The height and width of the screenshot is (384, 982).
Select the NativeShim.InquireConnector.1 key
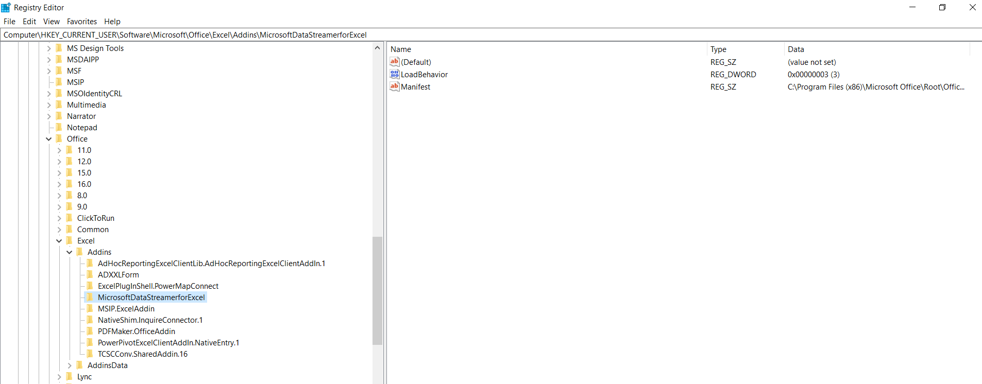pyautogui.click(x=150, y=320)
